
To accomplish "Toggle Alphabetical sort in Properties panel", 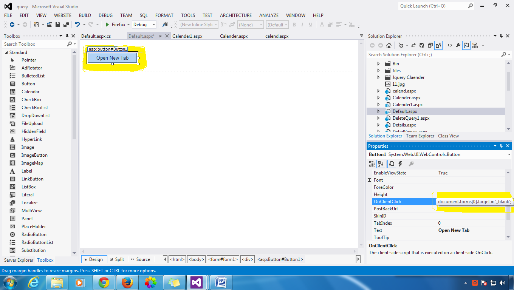I will click(381, 164).
